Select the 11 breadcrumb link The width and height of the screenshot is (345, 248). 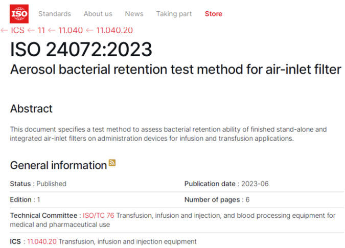click(x=41, y=30)
